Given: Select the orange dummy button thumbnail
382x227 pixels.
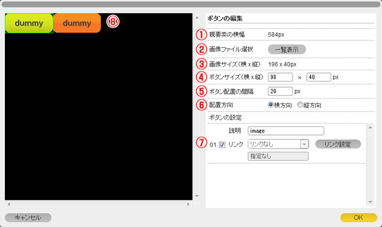Looking at the screenshot, I should click(77, 23).
